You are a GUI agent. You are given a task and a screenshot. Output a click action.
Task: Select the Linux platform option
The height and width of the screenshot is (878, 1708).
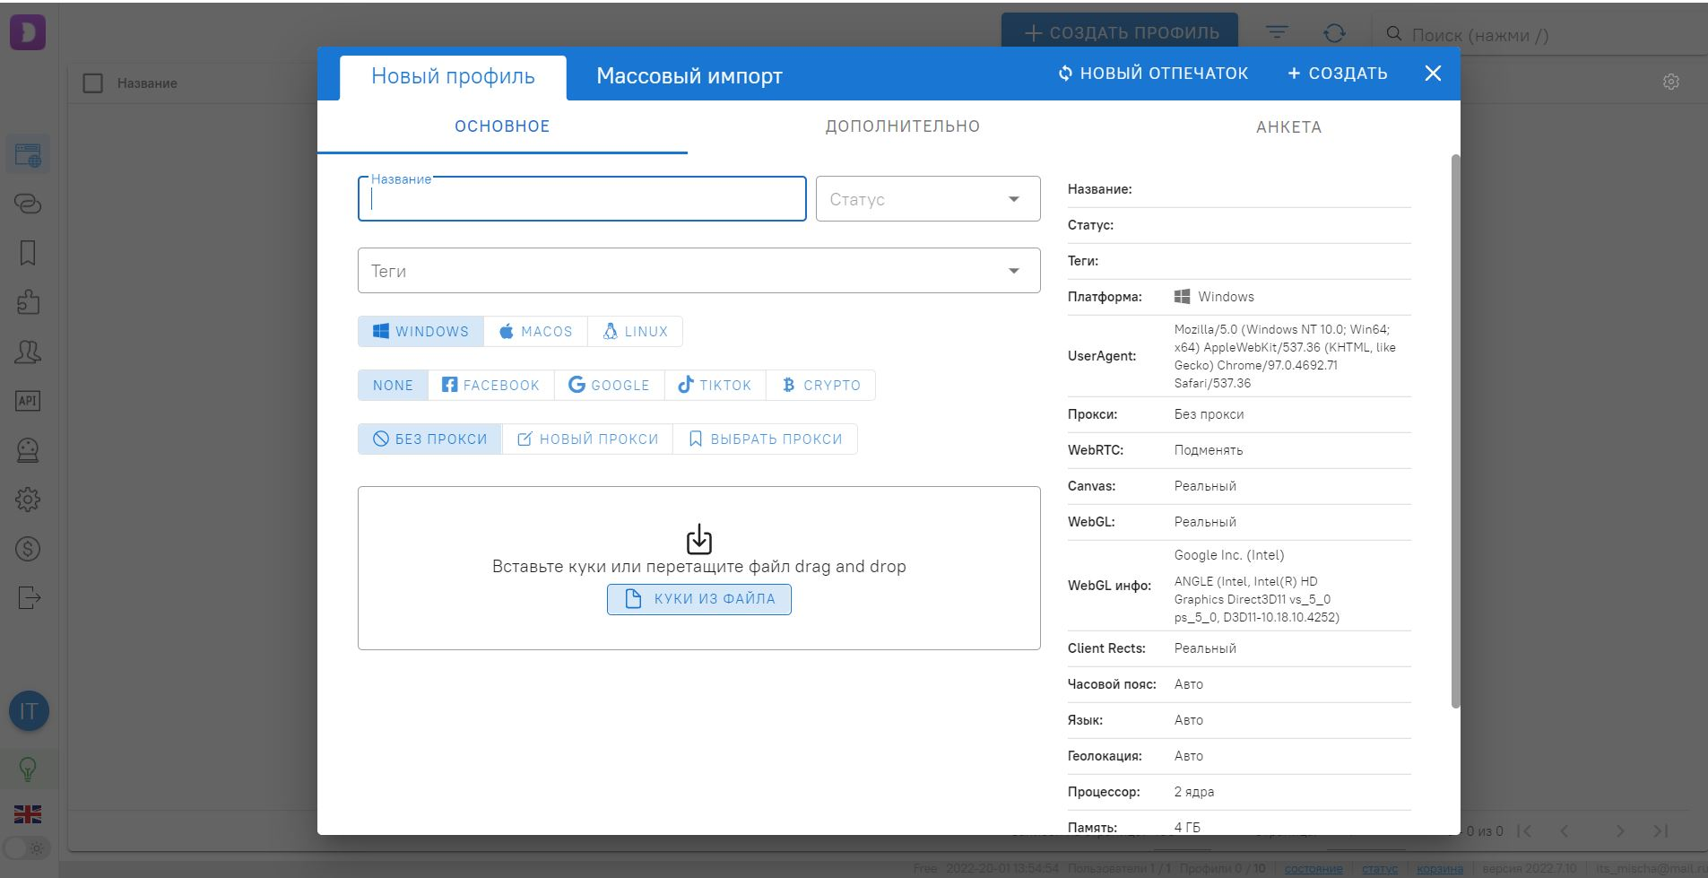(635, 331)
